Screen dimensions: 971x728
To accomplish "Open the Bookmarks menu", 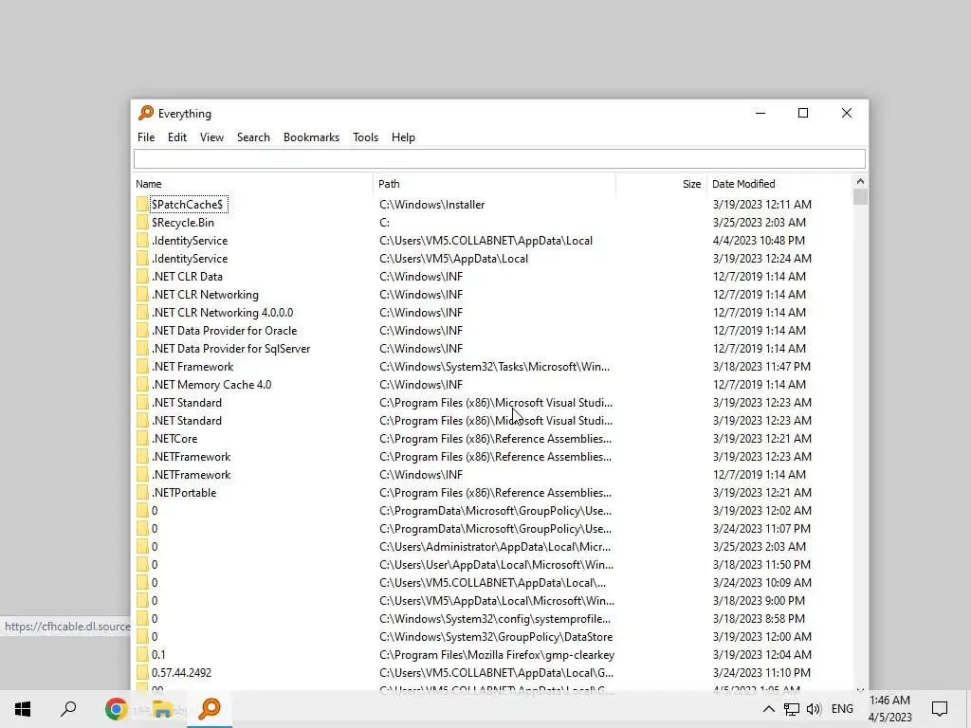I will coord(311,137).
